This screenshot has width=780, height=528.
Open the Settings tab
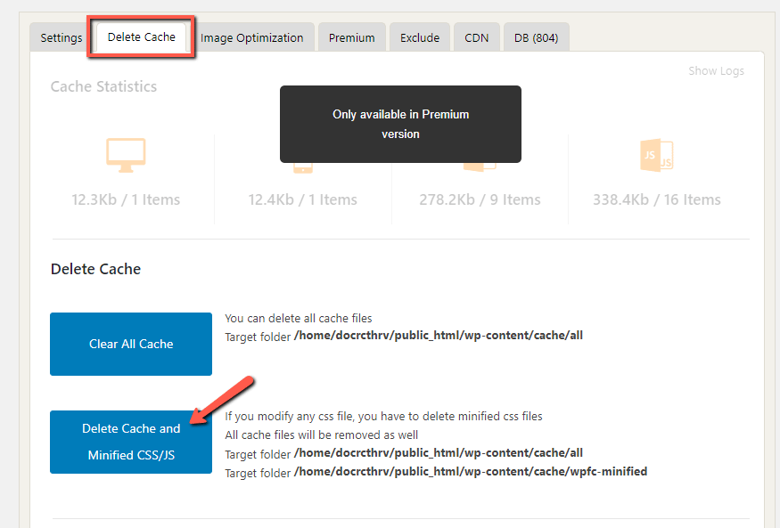coord(61,37)
